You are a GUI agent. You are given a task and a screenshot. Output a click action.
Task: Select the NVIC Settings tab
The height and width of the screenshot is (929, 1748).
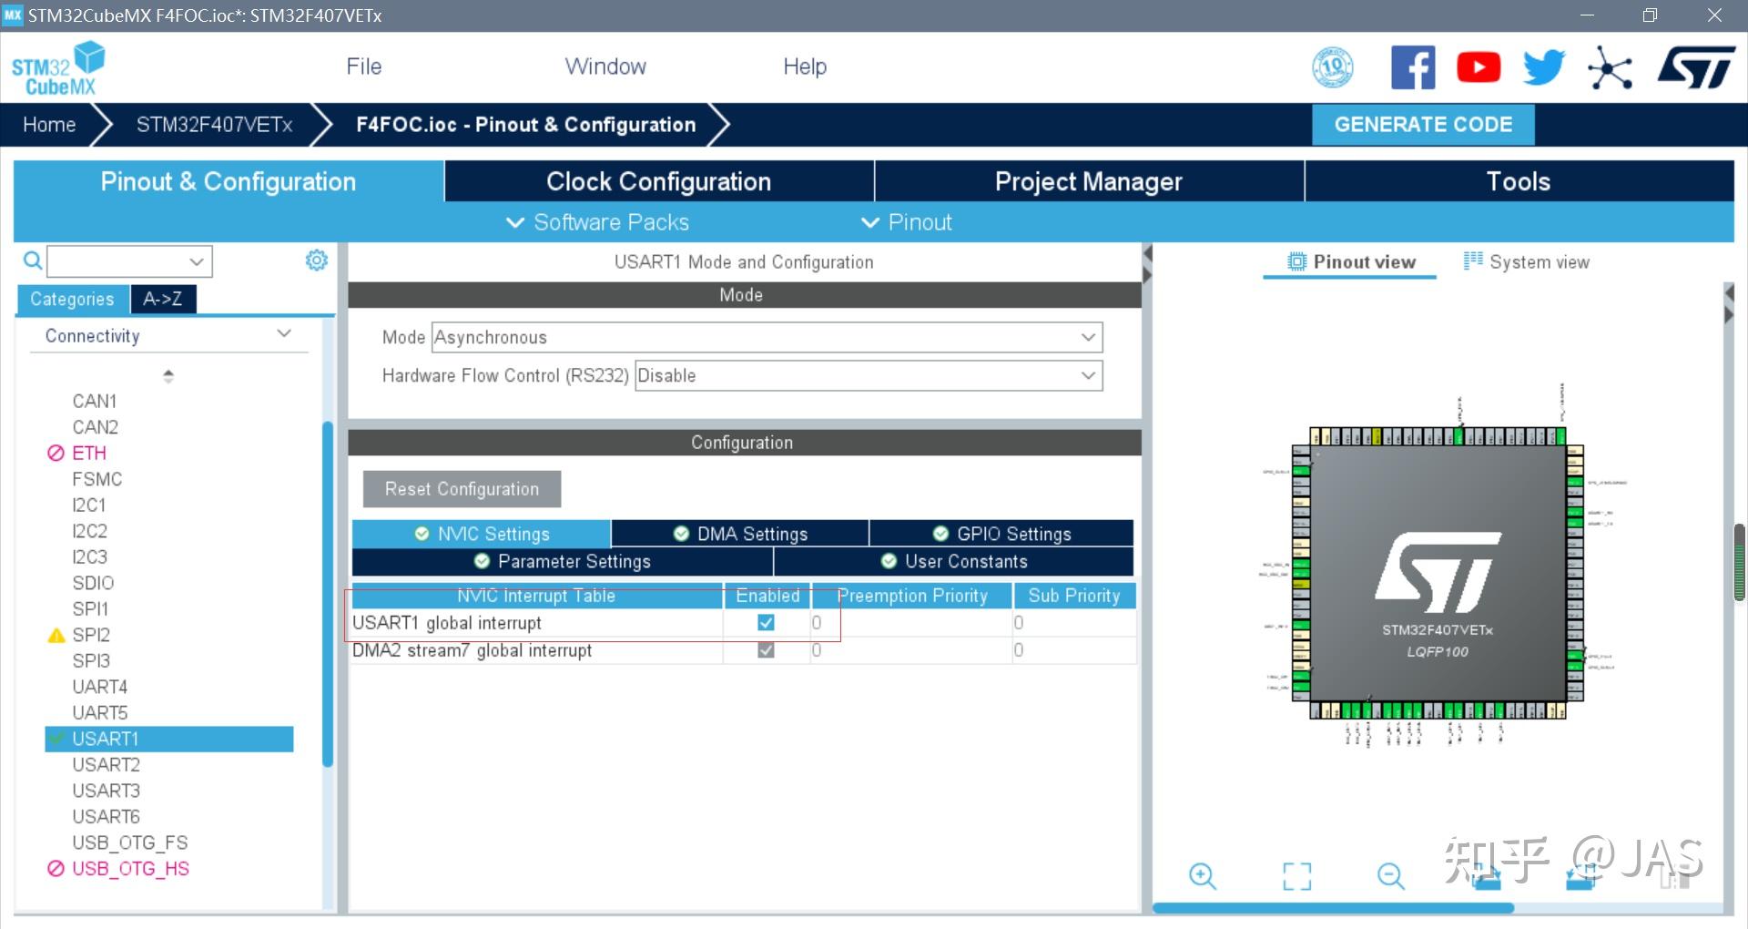point(482,534)
